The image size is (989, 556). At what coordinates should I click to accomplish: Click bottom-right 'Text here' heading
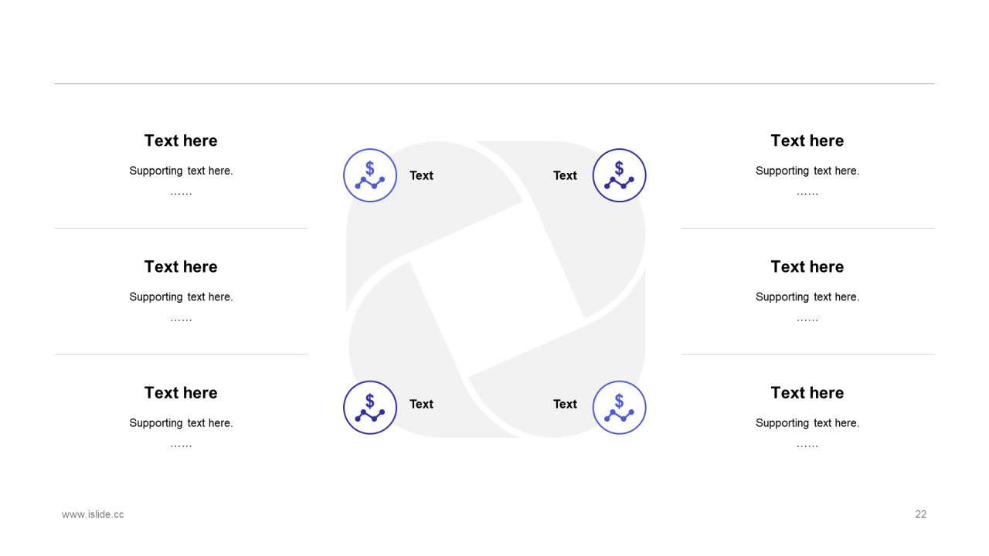point(807,392)
